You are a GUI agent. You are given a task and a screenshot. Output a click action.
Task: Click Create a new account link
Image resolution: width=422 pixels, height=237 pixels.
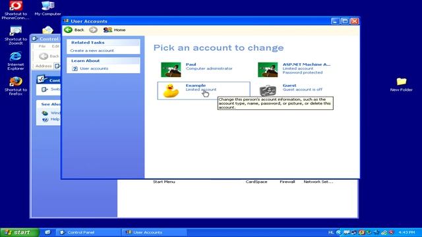92,51
